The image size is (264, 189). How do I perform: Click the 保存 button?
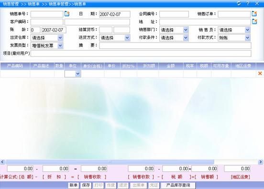(x=86, y=185)
